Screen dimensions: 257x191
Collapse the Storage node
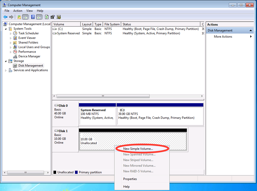tap(6, 61)
